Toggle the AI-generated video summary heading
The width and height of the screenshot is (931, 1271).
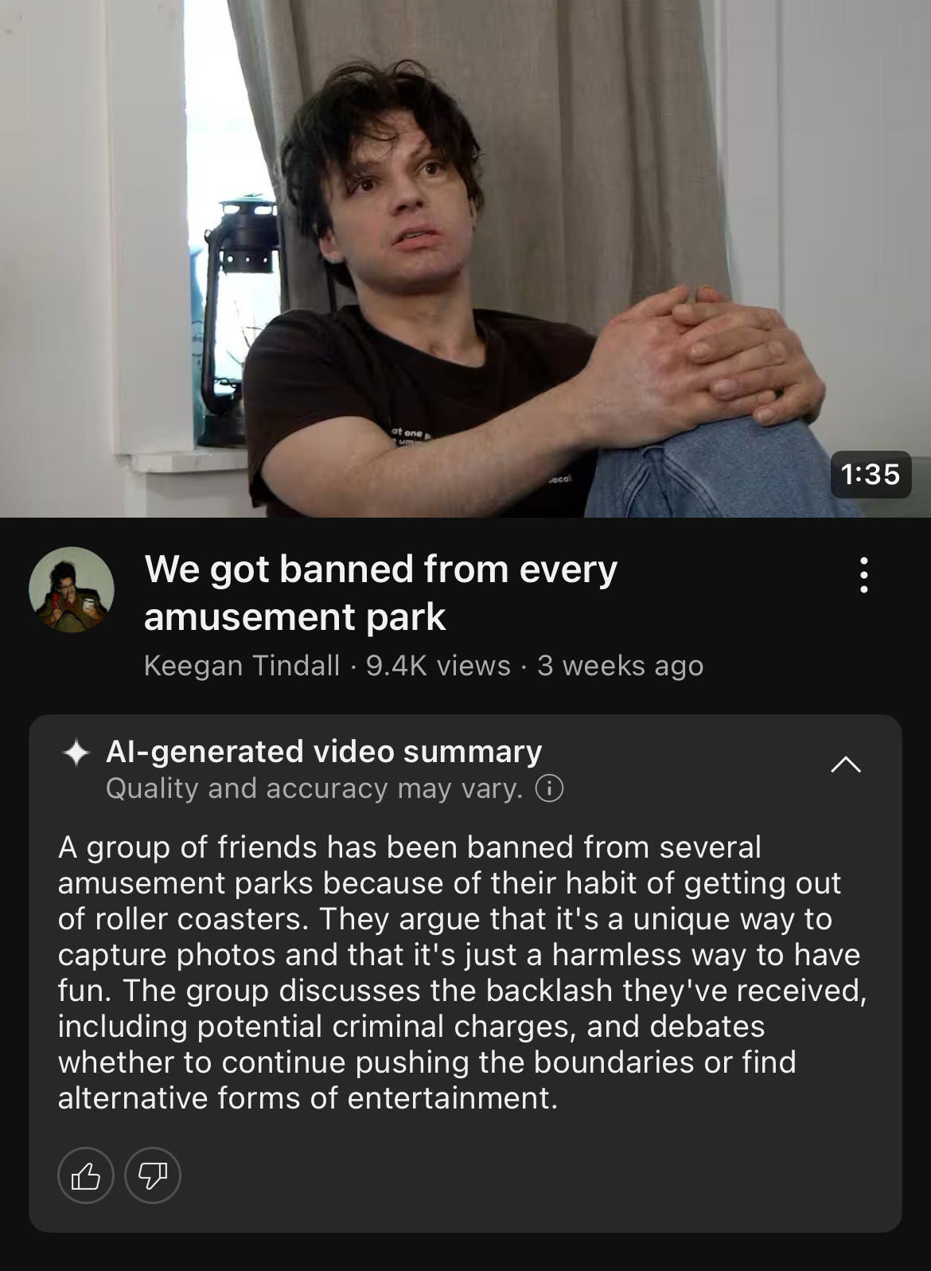pyautogui.click(x=324, y=751)
